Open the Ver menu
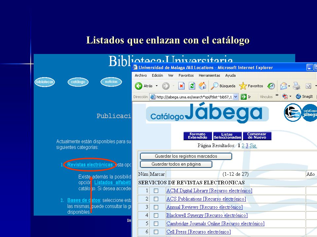Screen dimensions: 317x237 coord(171,75)
